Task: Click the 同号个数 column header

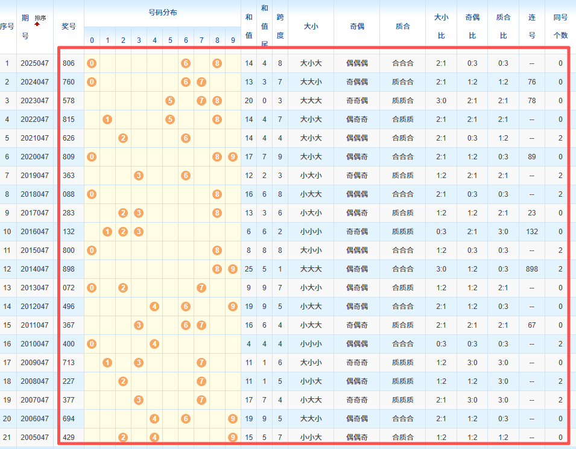Action: [x=560, y=27]
